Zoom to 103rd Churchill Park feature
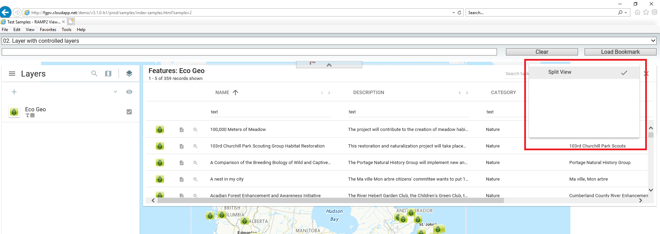 click(x=195, y=146)
